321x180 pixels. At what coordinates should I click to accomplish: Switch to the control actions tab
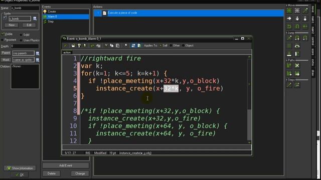click(312, 41)
